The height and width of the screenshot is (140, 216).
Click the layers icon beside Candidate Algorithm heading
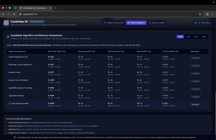tap(8, 37)
